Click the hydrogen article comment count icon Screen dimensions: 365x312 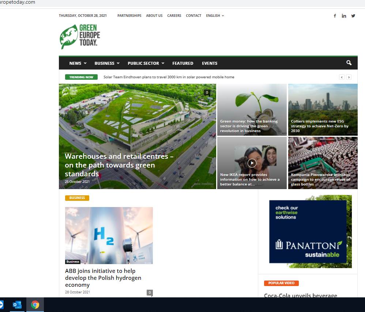pyautogui.click(x=150, y=293)
